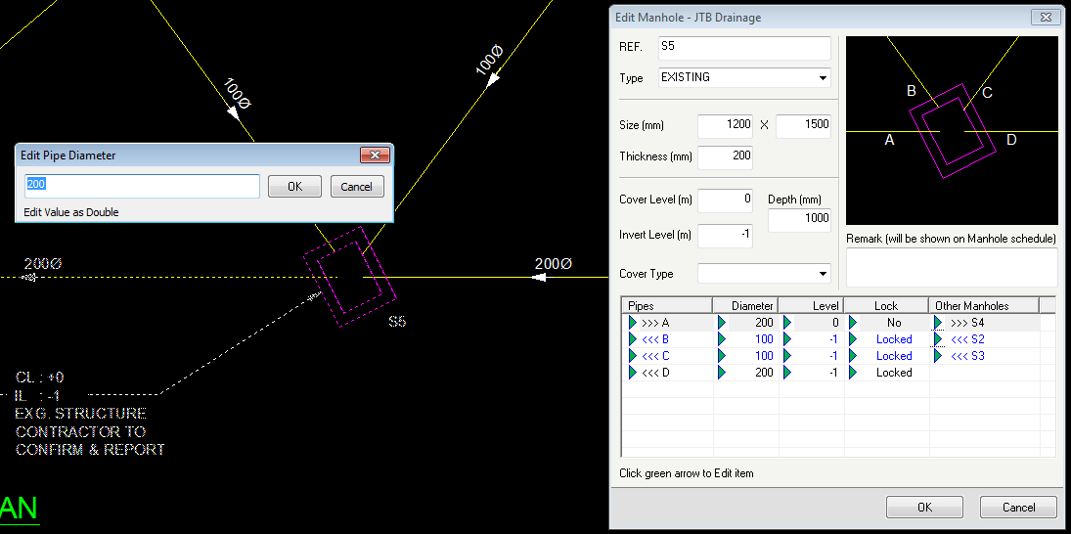
Task: Click green arrow next to manhole S2
Action: [939, 339]
